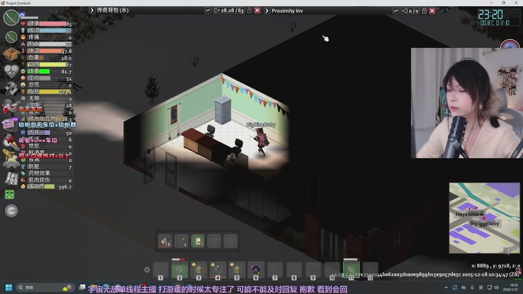Image resolution: width=523 pixels, height=294 pixels.
Task: Select hotbar slot 8
Action: pos(294,270)
